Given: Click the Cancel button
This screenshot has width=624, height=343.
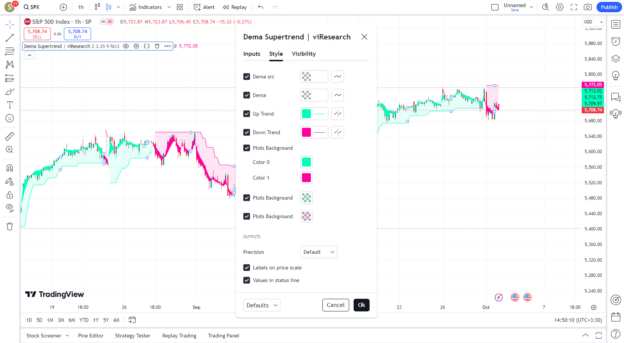Looking at the screenshot, I should click(336, 305).
